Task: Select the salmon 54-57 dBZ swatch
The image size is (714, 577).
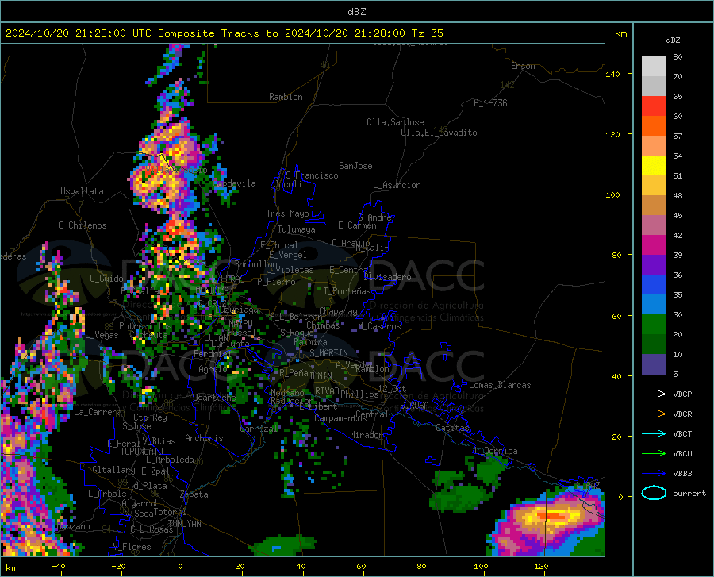Action: pyautogui.click(x=654, y=146)
